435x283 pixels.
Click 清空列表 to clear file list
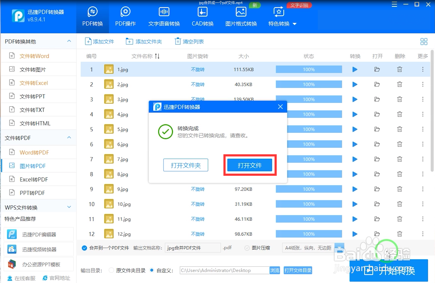coord(189,41)
